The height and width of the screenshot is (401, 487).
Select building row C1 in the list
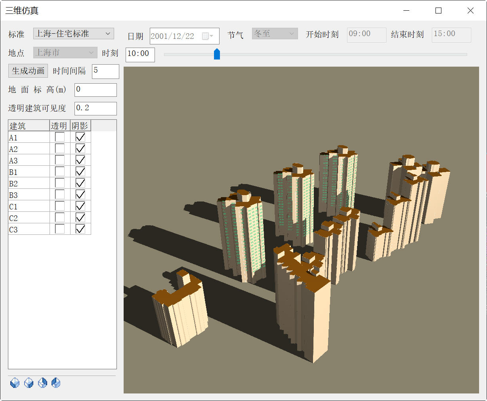point(50,206)
